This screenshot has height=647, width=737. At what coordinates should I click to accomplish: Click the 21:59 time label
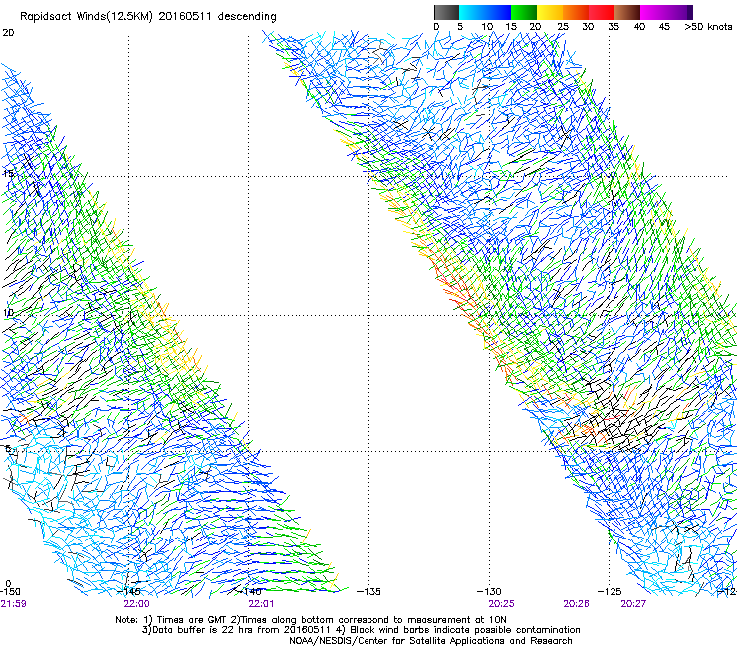click(13, 603)
